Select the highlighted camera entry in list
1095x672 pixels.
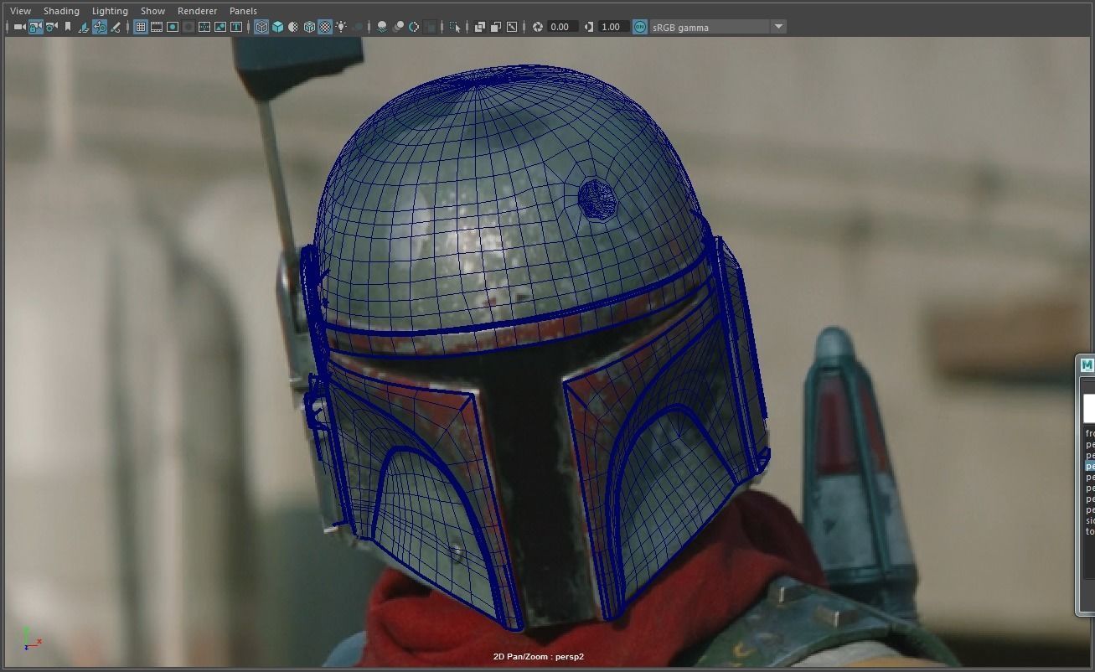click(1090, 466)
